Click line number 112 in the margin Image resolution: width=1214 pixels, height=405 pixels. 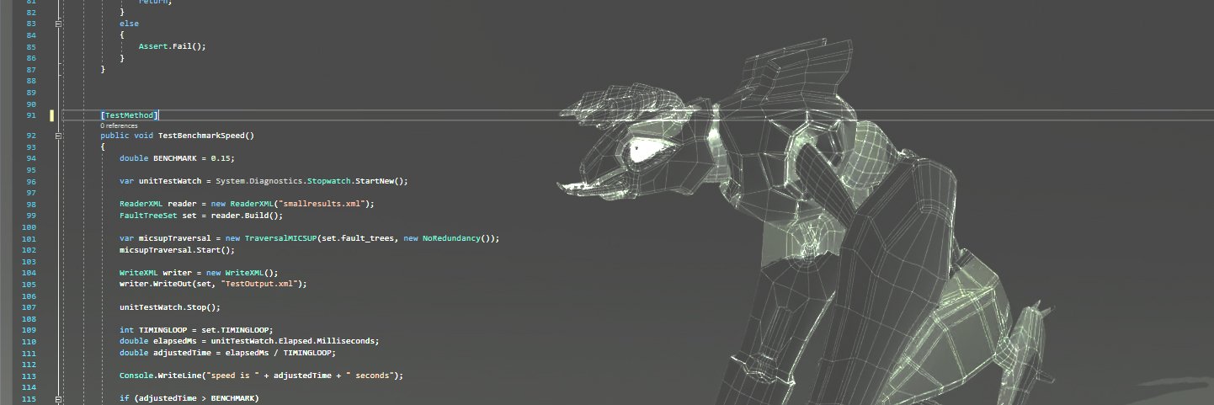click(x=30, y=365)
